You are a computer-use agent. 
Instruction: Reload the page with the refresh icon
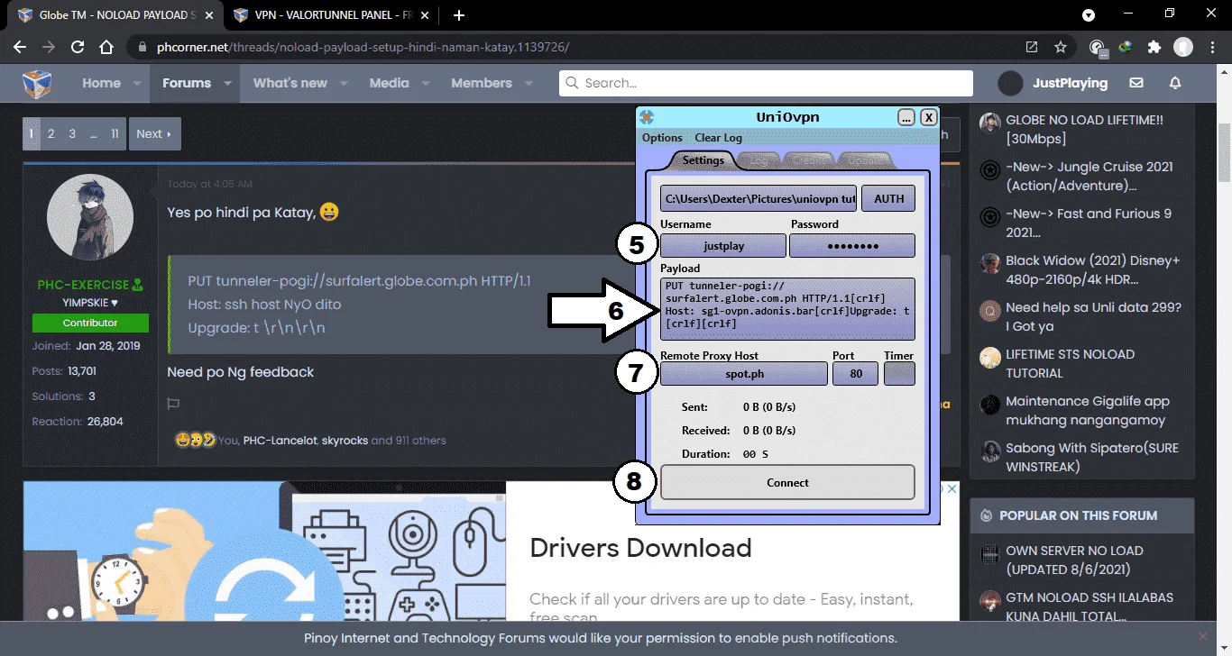click(x=78, y=47)
